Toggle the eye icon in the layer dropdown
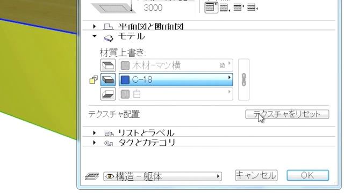Viewport: 344px width, 193px height. 110,176
